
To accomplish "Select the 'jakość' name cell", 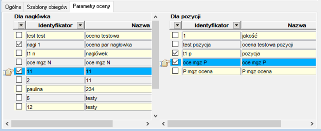I will [x=279, y=36].
